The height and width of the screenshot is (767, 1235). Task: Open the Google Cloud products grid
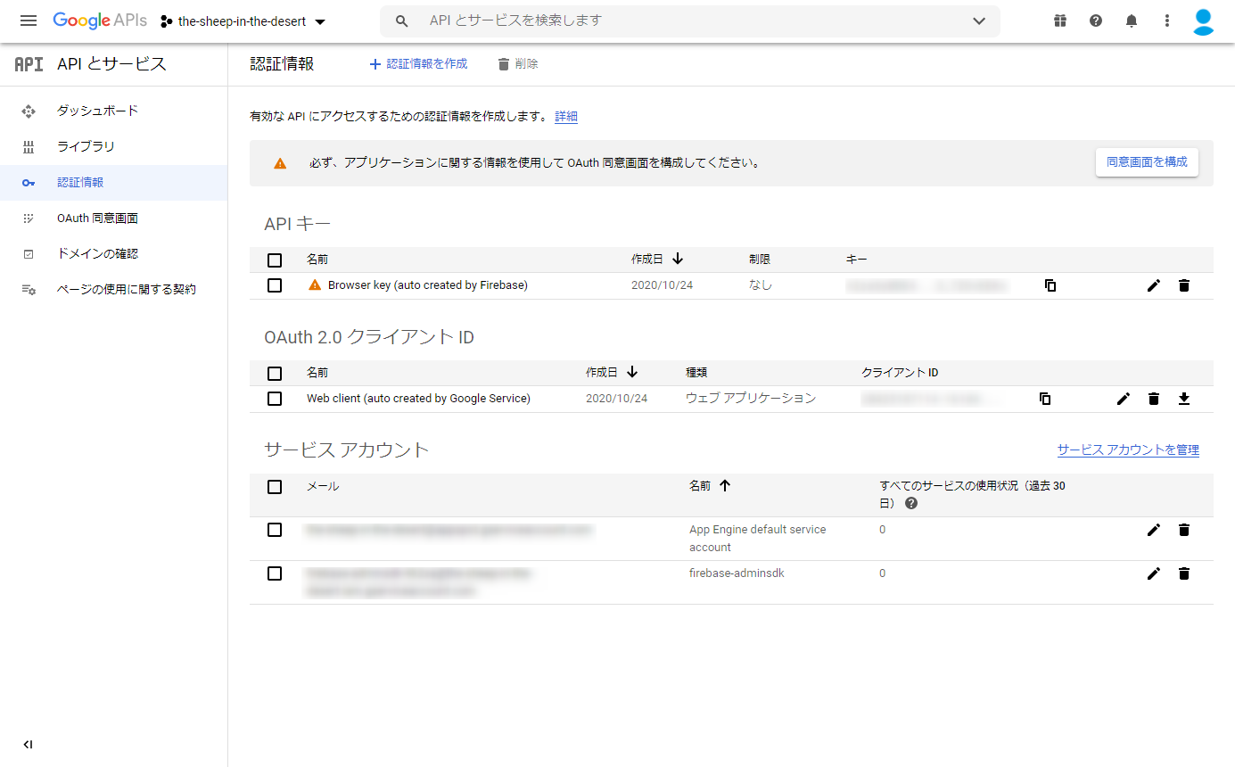pyautogui.click(x=1059, y=20)
